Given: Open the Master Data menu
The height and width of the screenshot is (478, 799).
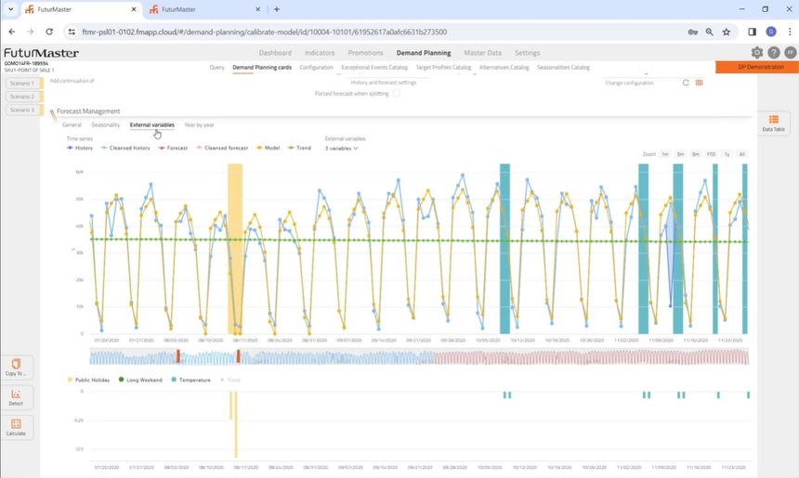Looking at the screenshot, I should coord(482,52).
